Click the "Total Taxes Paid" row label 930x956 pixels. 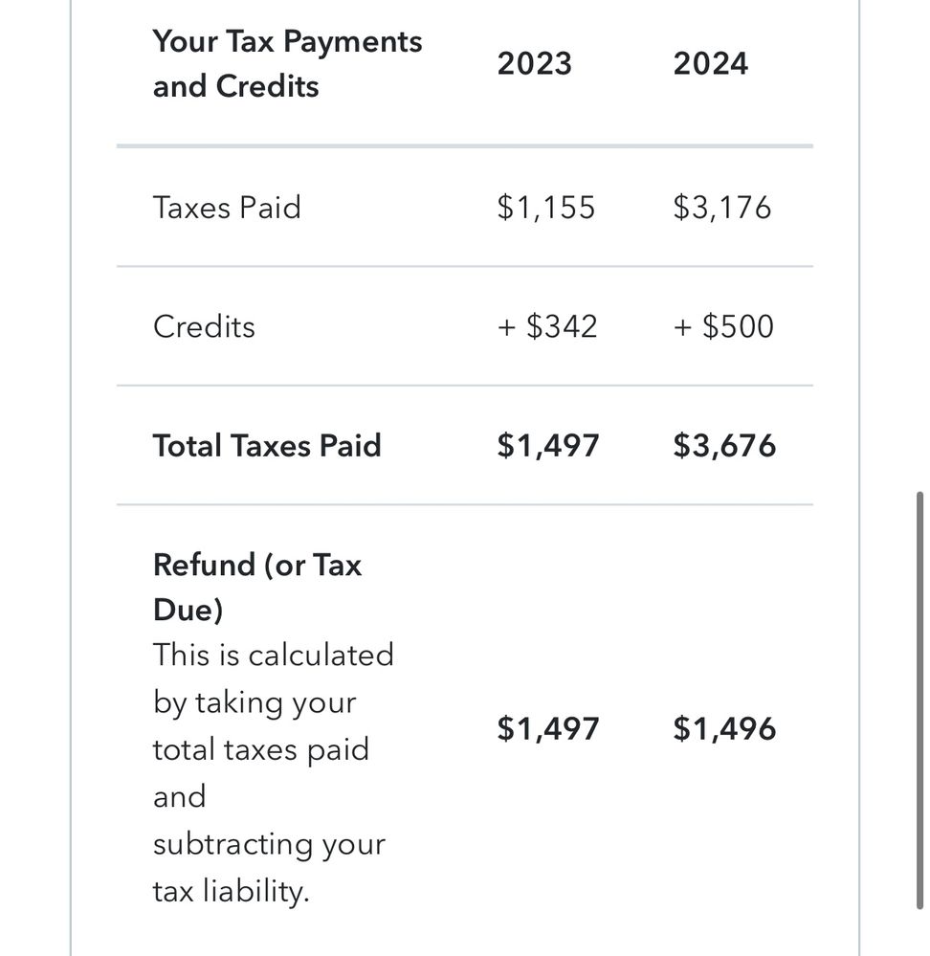pyautogui.click(x=267, y=446)
